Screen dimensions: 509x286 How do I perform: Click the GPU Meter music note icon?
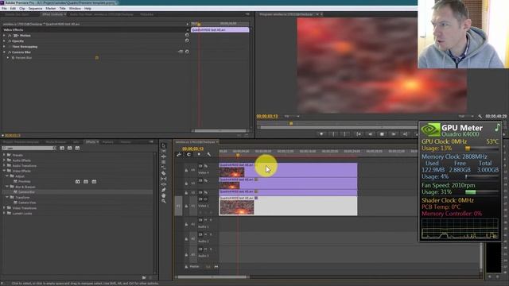click(497, 127)
